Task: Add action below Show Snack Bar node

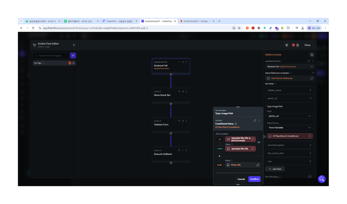Action: 171,104
